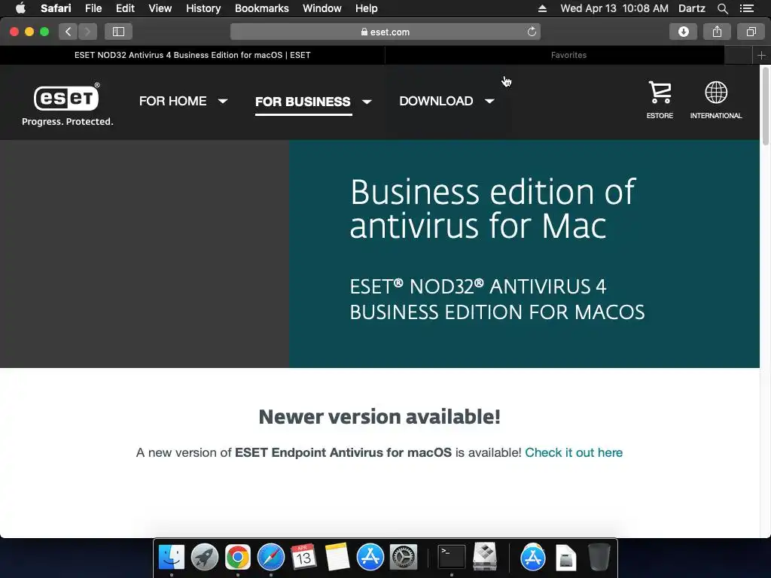
Task: Open the Trash in the Dock
Action: click(x=599, y=557)
